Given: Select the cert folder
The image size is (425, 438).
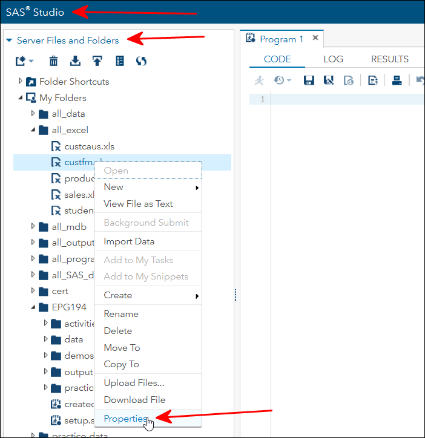Looking at the screenshot, I should pyautogui.click(x=60, y=292).
